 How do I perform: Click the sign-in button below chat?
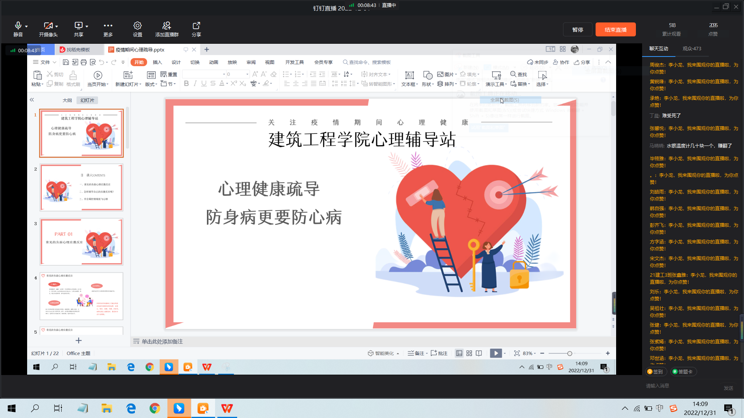pos(655,372)
